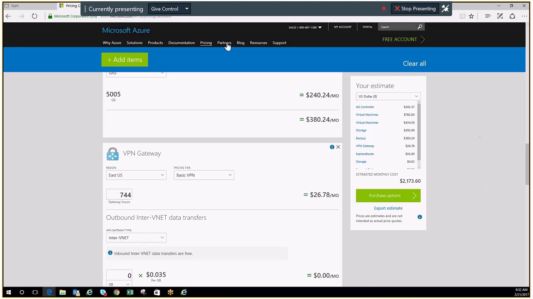
Task: Click the VPN Gateway info icon
Action: click(332, 147)
